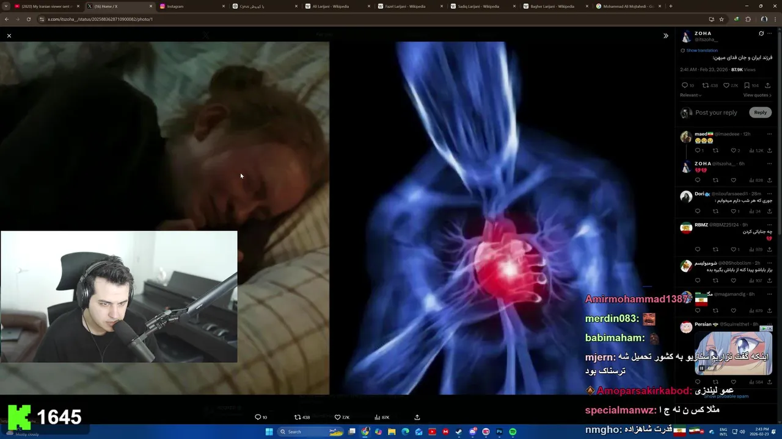The height and width of the screenshot is (439, 782).
Task: Switch to the Bagher Larijani - Wikipedia tab
Action: (555, 6)
